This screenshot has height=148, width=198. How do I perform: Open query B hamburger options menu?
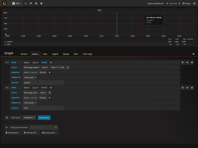tap(182, 88)
